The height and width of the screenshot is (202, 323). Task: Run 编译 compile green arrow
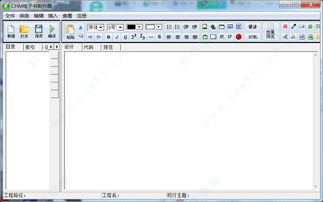click(x=52, y=31)
